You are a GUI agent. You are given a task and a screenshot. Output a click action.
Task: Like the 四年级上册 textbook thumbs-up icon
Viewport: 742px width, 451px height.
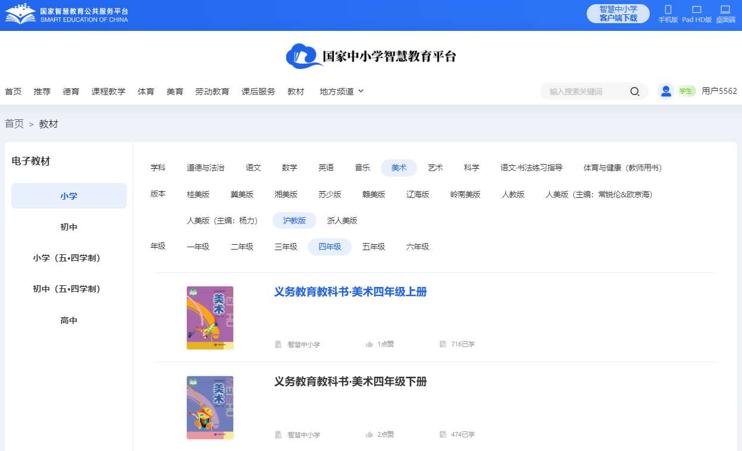(x=370, y=344)
